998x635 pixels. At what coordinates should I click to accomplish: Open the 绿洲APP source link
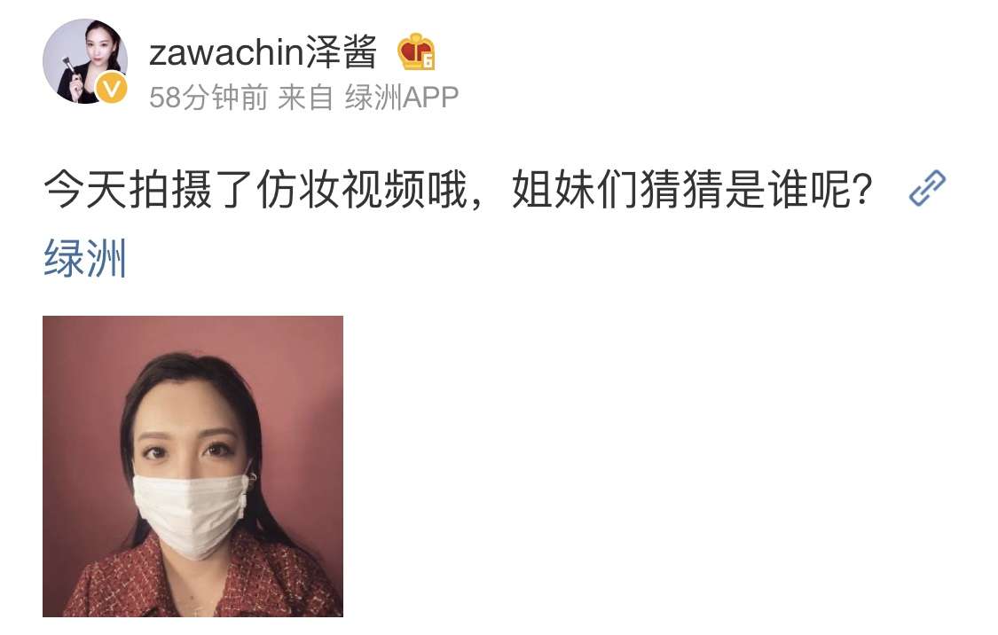pos(402,98)
